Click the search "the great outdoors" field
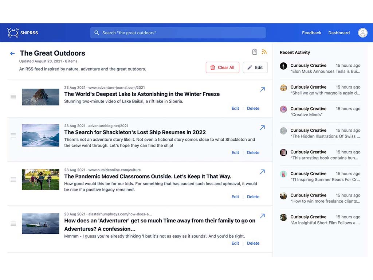This screenshot has height=280, width=373. [x=178, y=33]
